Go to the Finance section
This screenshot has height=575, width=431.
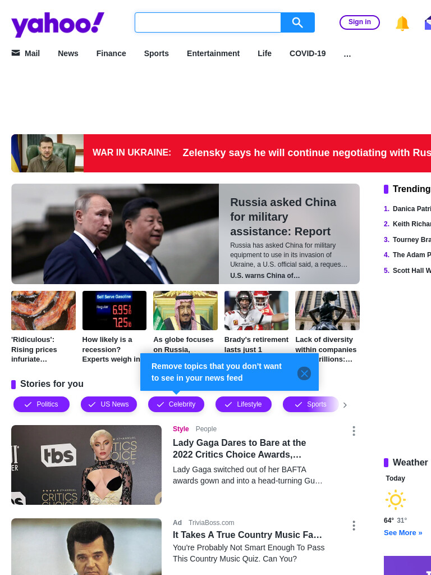click(x=111, y=53)
